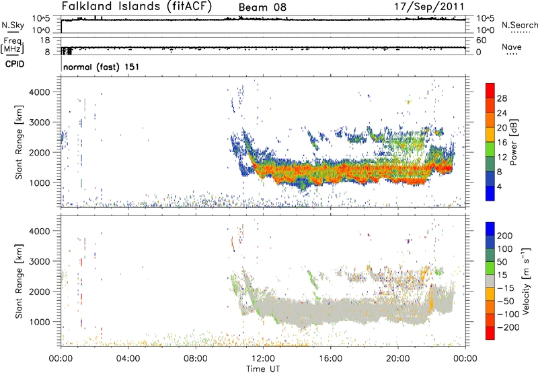Click the "Power [dB]" color bar label
Image resolution: width=538 pixels, height=373 pixels.
pos(513,142)
